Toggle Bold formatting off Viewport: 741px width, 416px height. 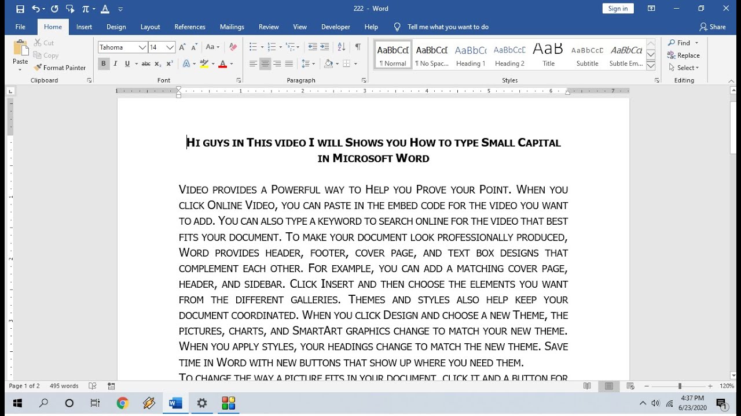click(x=104, y=64)
